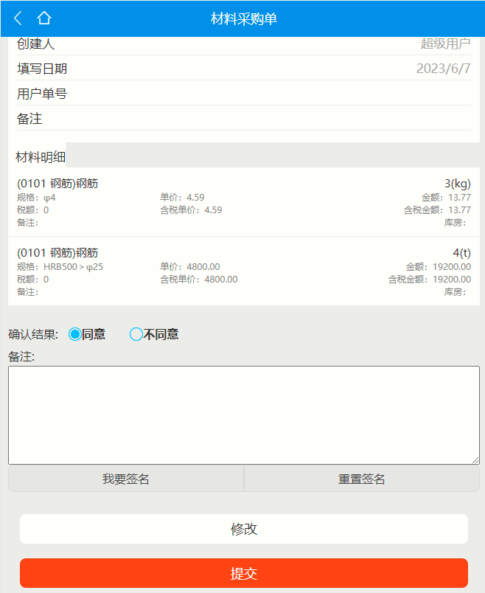
Task: Switch to the 材料明细 tab
Action: point(41,157)
